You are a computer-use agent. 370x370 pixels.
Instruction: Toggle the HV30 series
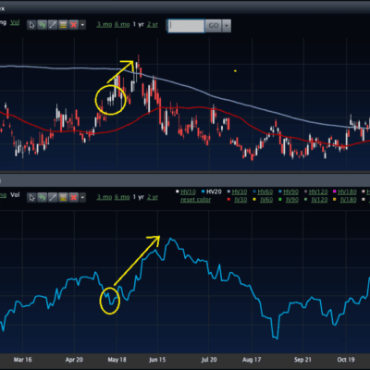tap(240, 191)
